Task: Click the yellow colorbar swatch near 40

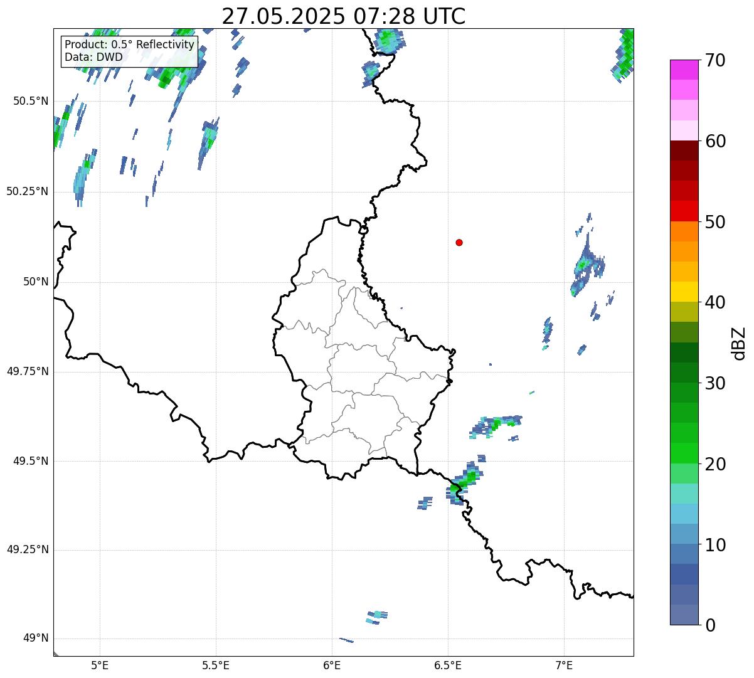Action: (684, 292)
